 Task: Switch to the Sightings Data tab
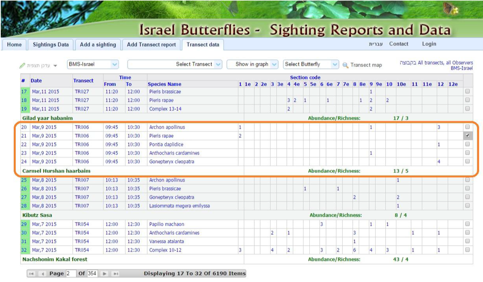coord(50,45)
